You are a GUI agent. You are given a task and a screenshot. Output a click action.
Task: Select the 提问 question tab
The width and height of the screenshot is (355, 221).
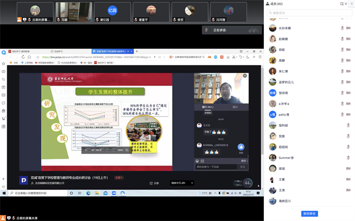click(x=235, y=107)
